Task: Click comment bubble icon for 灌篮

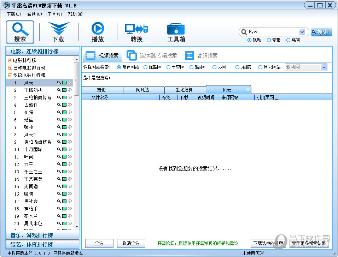Action: pyautogui.click(x=70, y=120)
